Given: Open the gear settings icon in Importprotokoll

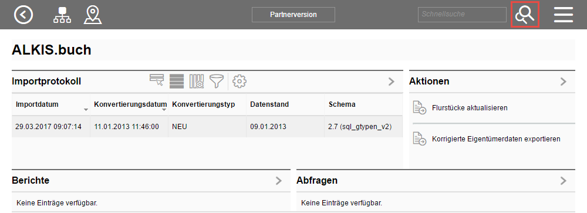Looking at the screenshot, I should point(239,81).
